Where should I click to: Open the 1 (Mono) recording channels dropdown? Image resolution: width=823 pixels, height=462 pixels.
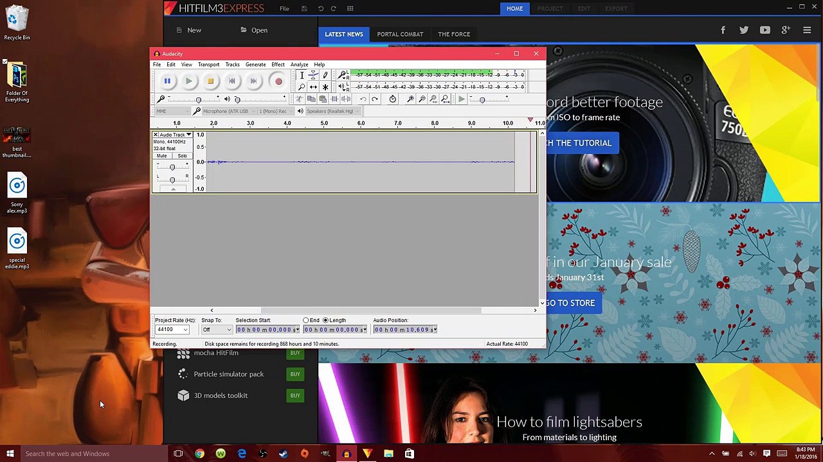[x=276, y=111]
